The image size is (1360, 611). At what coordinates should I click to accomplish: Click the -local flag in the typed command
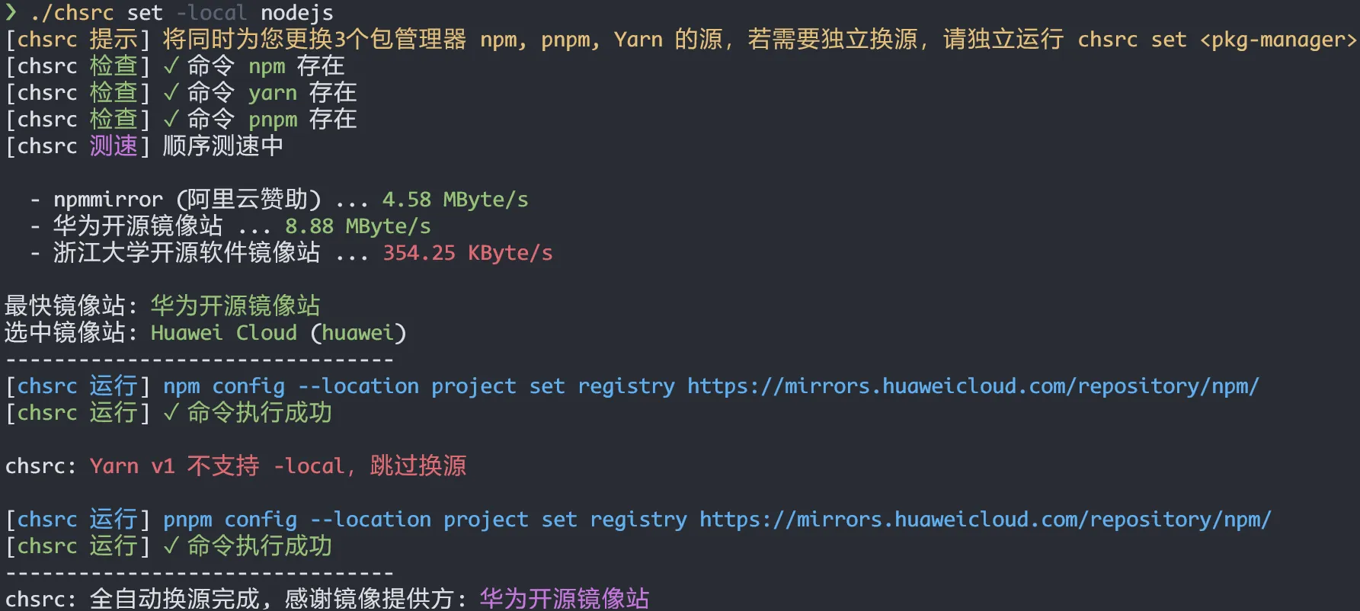pos(211,13)
